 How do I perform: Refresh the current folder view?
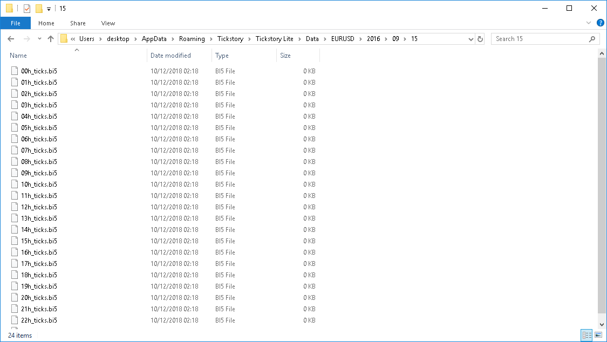480,39
